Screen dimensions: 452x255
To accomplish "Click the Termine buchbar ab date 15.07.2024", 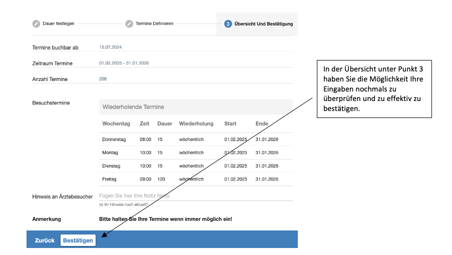I will [111, 47].
